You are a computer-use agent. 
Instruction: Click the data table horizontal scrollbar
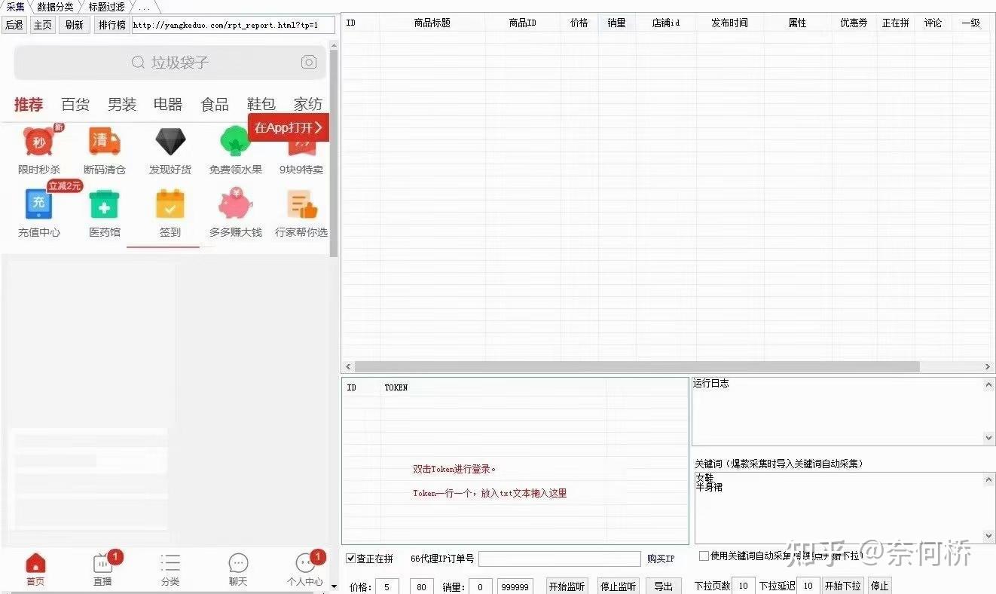(x=637, y=366)
